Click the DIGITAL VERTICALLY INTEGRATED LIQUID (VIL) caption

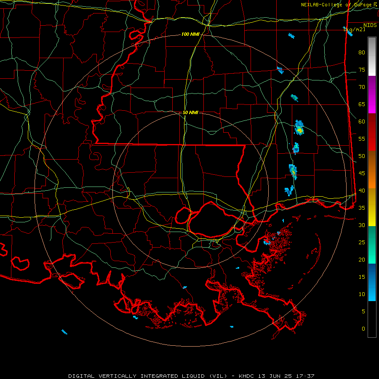click(148, 376)
